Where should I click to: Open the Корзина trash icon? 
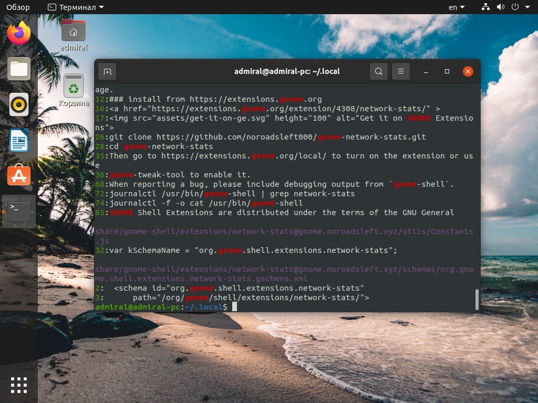point(74,90)
